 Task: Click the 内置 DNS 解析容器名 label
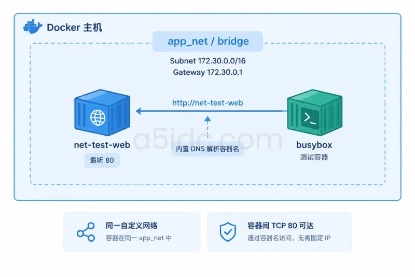tap(208, 149)
